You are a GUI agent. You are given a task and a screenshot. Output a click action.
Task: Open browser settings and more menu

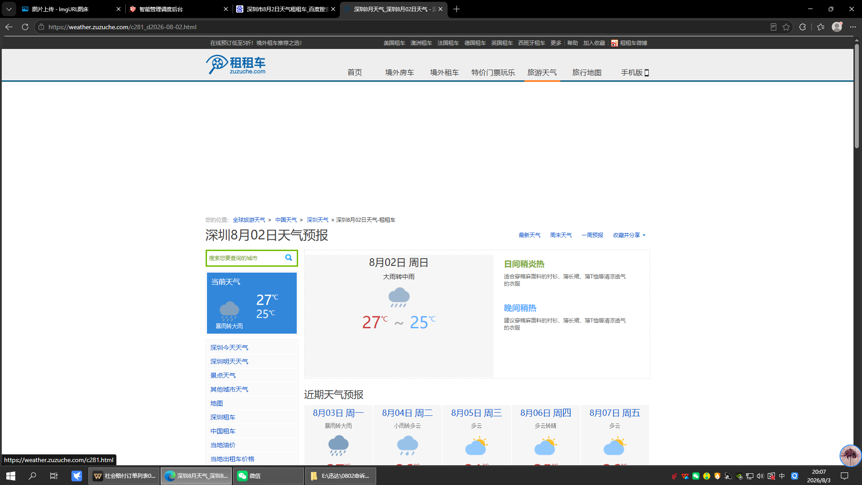[853, 27]
